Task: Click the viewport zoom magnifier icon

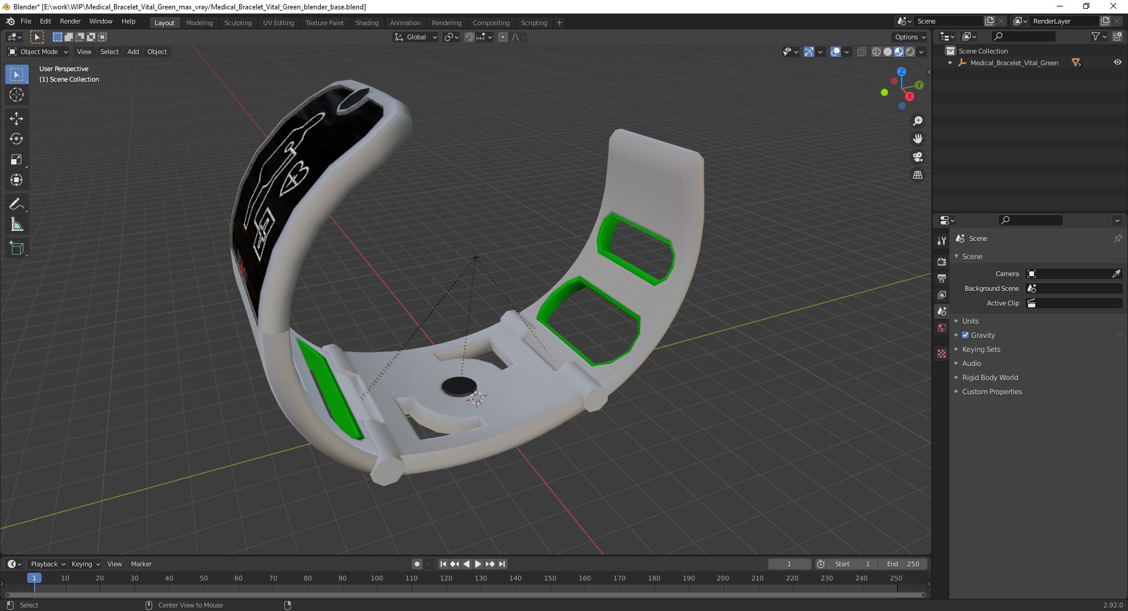Action: tap(918, 121)
